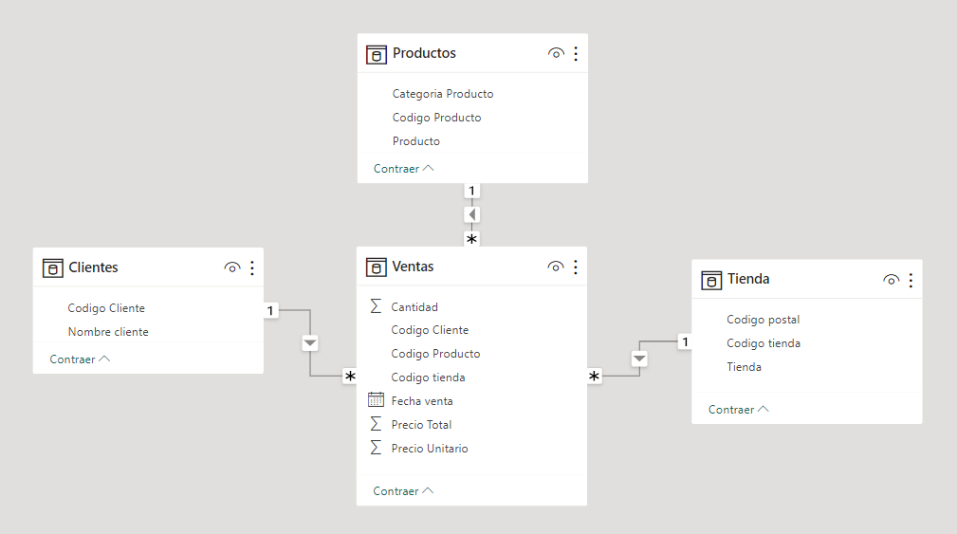The height and width of the screenshot is (534, 957).
Task: Collapse the Tienda table with Contraer
Action: tap(738, 410)
